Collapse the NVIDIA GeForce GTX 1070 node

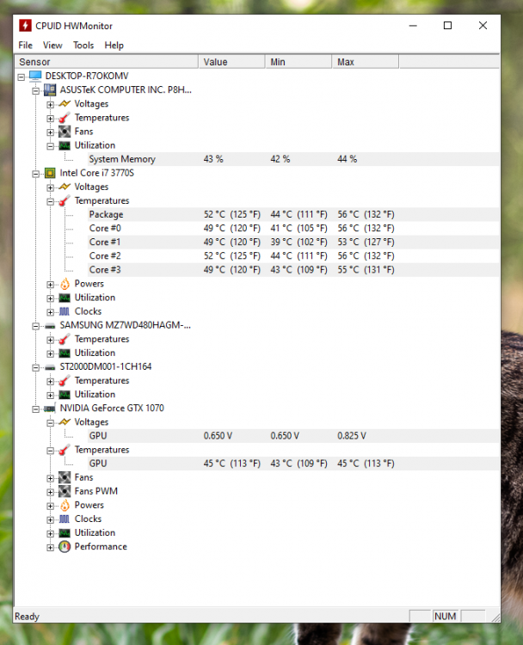point(36,409)
